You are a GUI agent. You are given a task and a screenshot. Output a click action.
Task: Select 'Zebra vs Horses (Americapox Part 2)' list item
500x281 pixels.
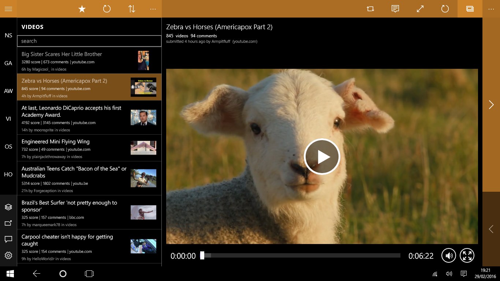(89, 87)
